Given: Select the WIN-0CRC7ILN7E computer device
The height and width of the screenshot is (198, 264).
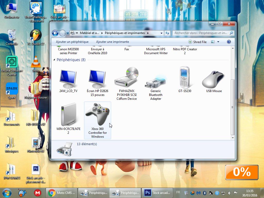Looking at the screenshot, I should tap(68, 115).
